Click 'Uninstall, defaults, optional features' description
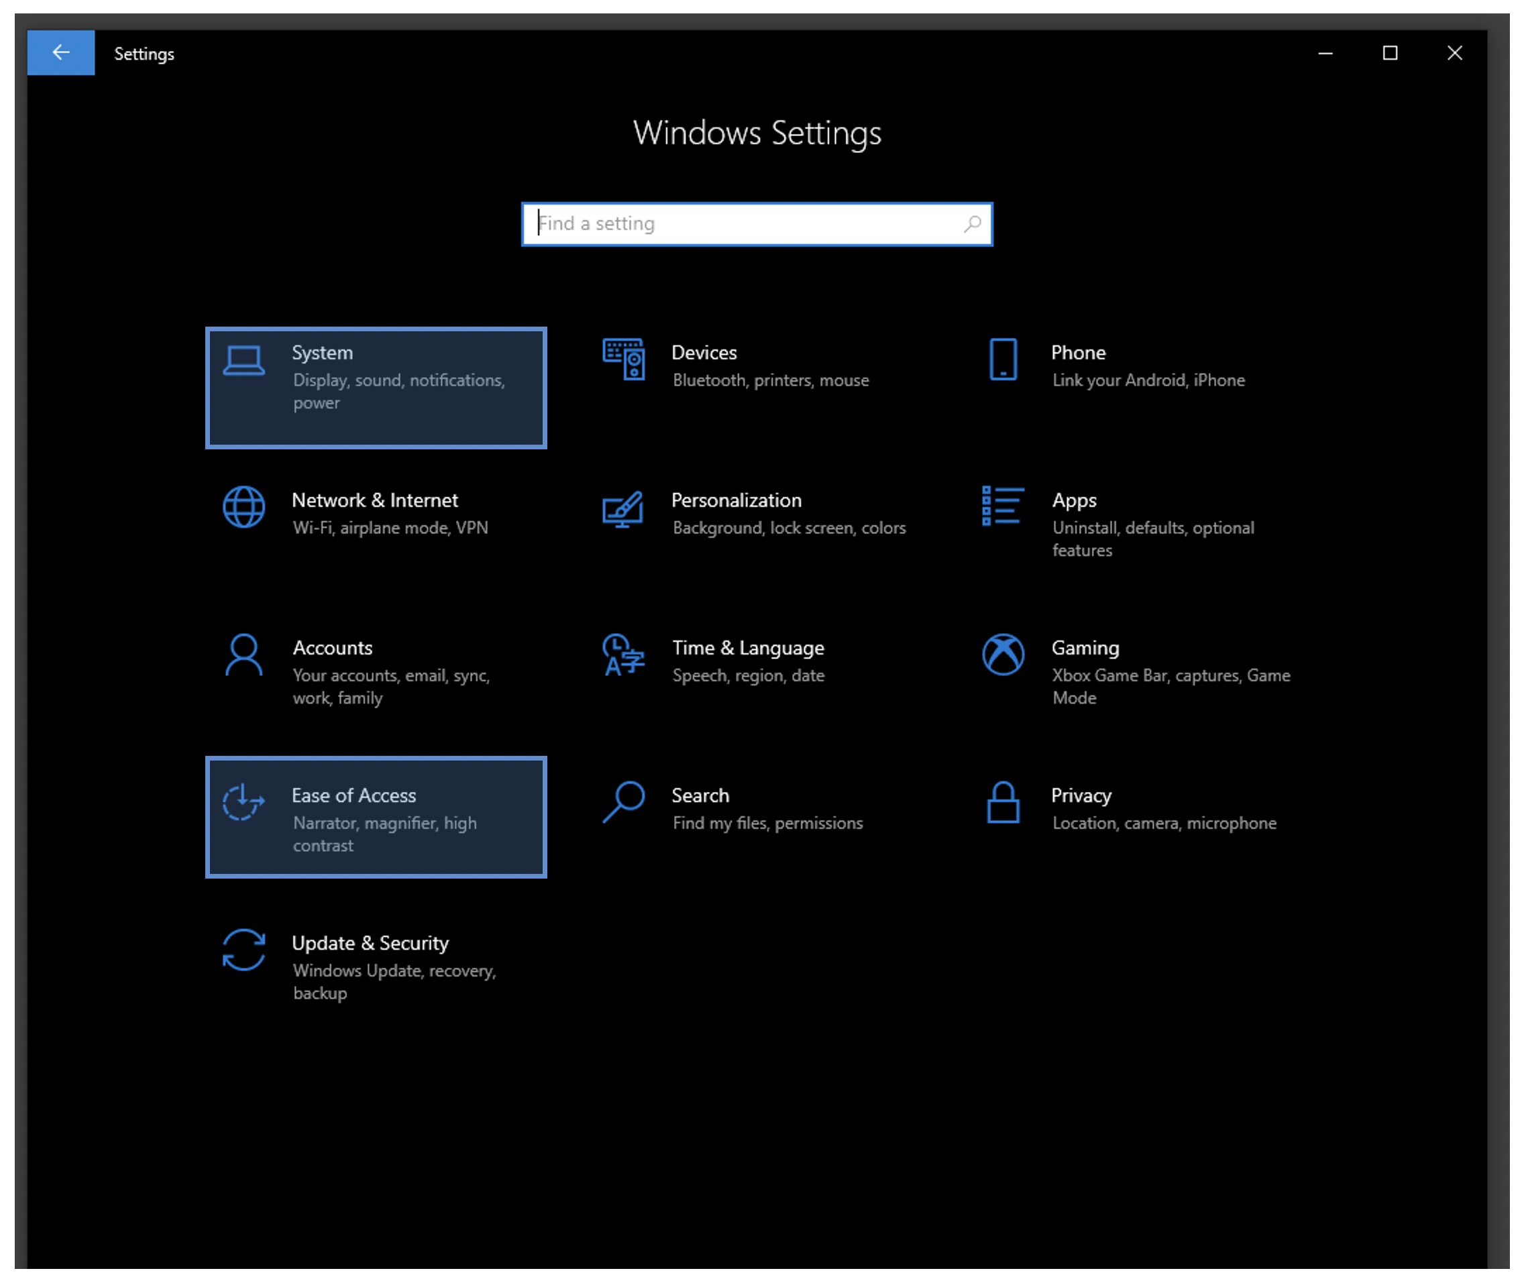This screenshot has height=1281, width=1528. tap(1153, 540)
